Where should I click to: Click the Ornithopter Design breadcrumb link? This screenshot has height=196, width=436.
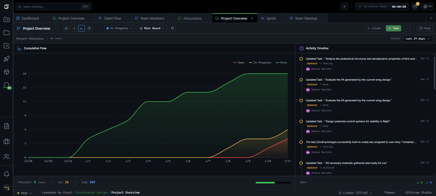(92, 193)
